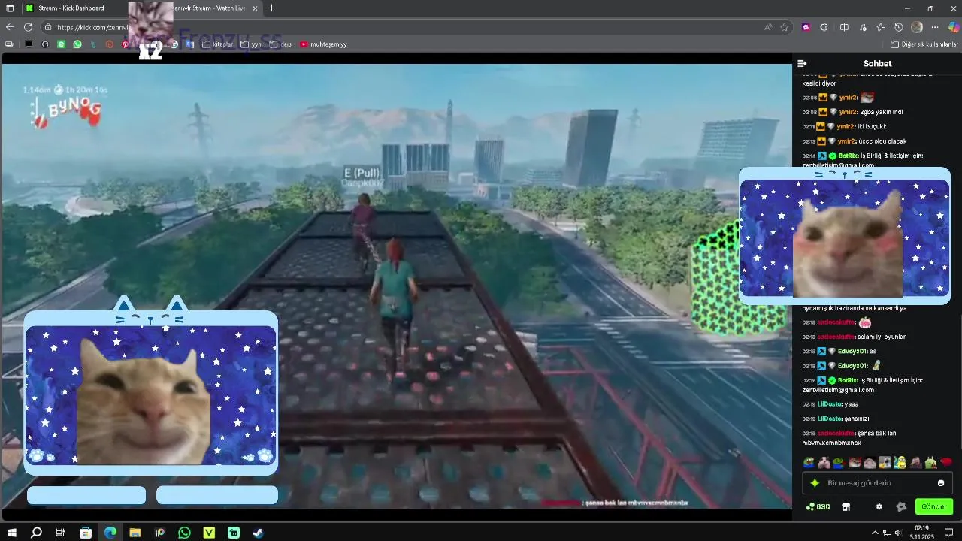
Task: Open Task View on taskbar
Action: tap(60, 533)
